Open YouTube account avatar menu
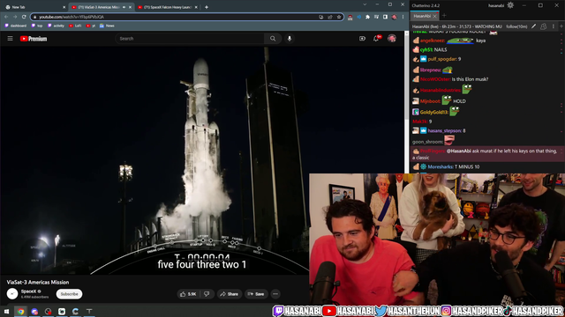The height and width of the screenshot is (317, 565). pos(392,39)
